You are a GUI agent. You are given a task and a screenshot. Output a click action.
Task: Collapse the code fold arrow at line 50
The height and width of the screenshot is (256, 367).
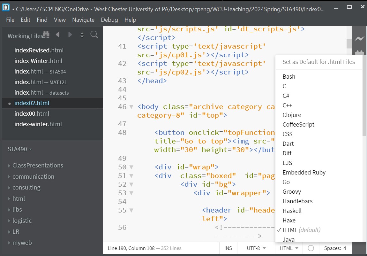(x=131, y=167)
